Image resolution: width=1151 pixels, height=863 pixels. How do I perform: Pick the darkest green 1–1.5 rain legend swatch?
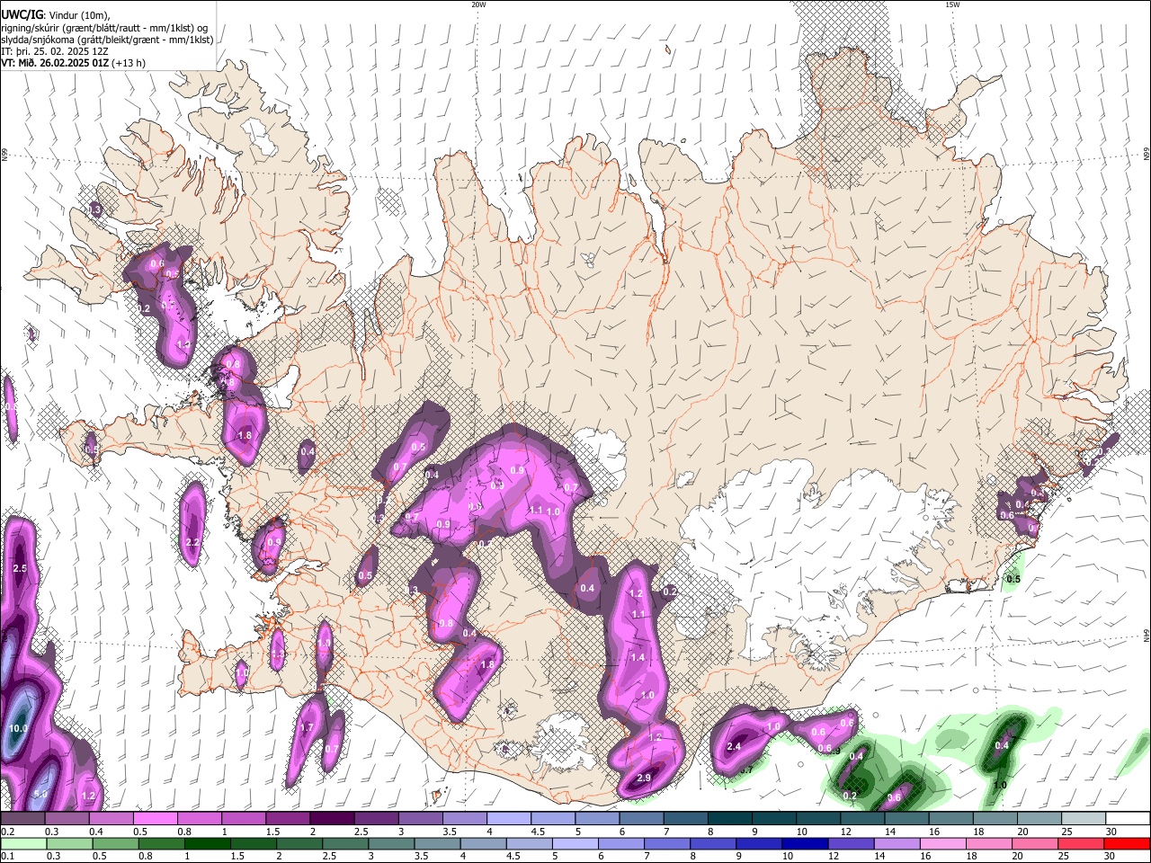coord(207,843)
